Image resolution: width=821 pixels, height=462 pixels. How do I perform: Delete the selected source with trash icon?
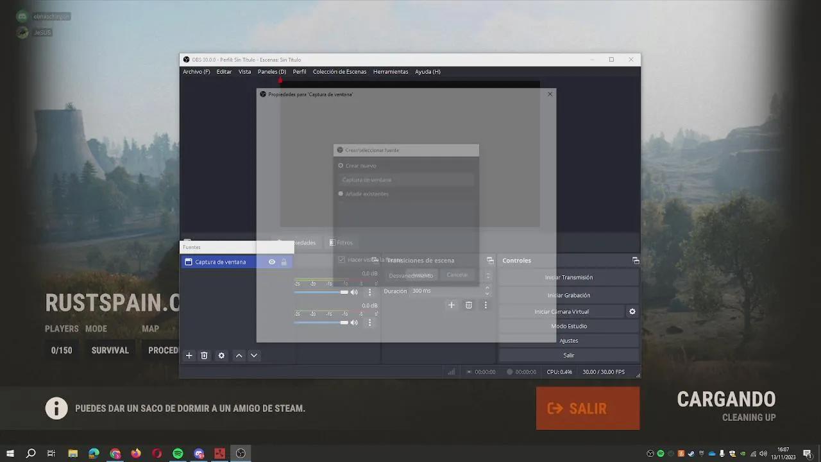click(204, 355)
